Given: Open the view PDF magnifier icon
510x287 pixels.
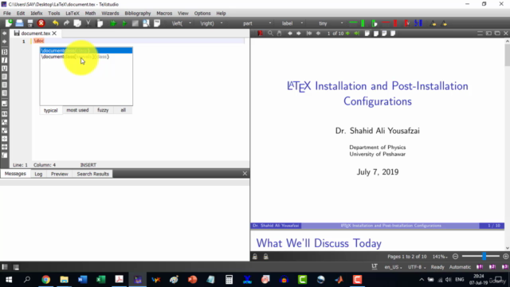Looking at the screenshot, I should [x=146, y=23].
